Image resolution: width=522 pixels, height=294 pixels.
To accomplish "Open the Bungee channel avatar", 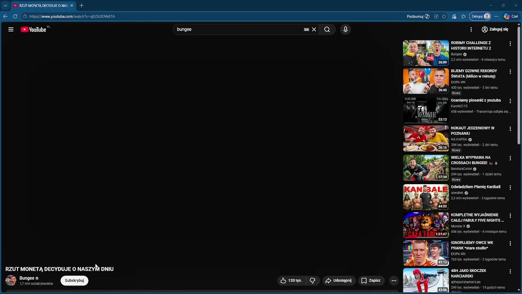I will coord(11,281).
